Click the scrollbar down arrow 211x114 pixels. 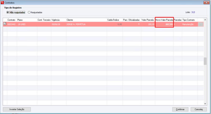click(x=205, y=104)
